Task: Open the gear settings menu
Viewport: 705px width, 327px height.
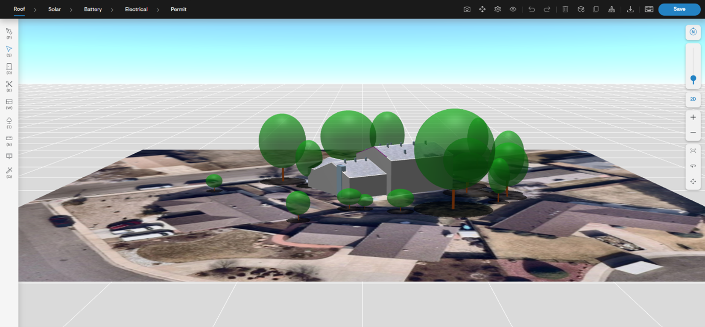Action: tap(497, 9)
